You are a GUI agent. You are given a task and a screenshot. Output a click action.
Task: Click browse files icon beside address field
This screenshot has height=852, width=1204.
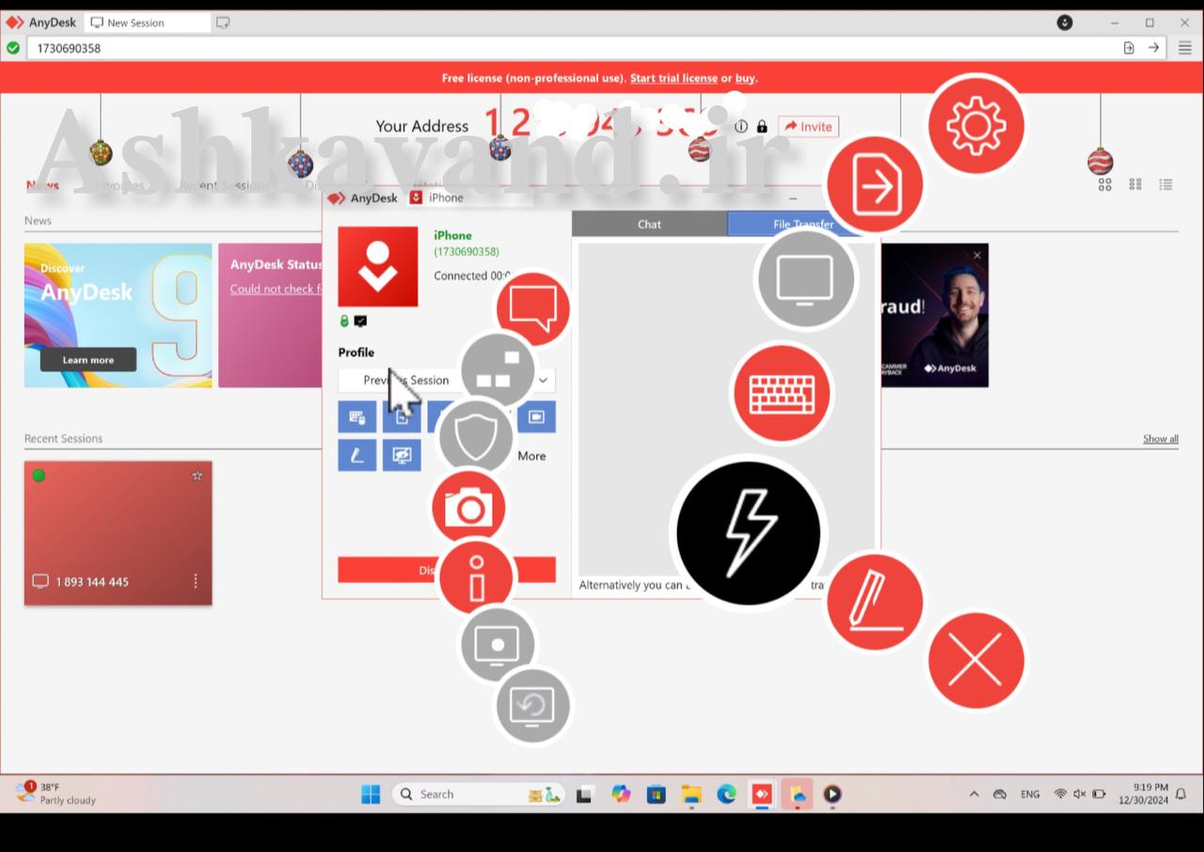(x=1129, y=48)
